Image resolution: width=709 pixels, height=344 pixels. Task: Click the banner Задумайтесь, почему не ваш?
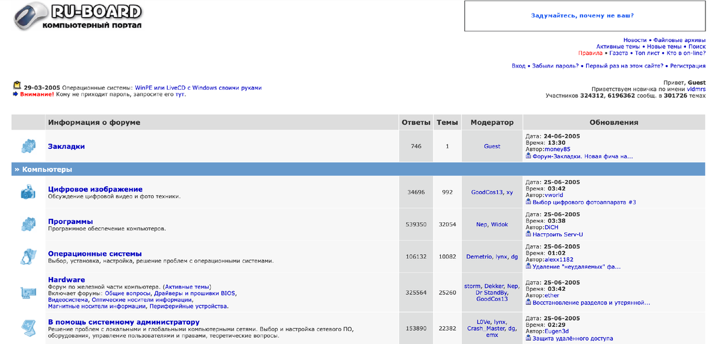pos(582,16)
